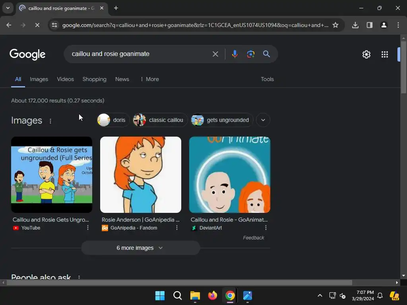
Task: Open options for the YouTube image result
Action: click(x=88, y=228)
